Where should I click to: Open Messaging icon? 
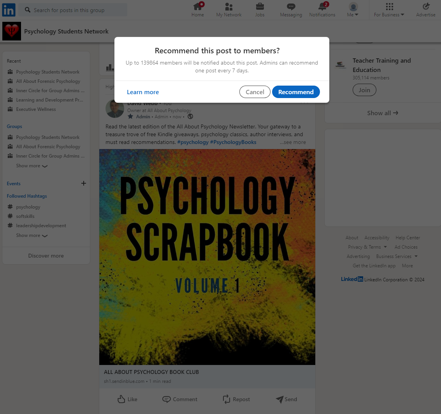pos(291,7)
